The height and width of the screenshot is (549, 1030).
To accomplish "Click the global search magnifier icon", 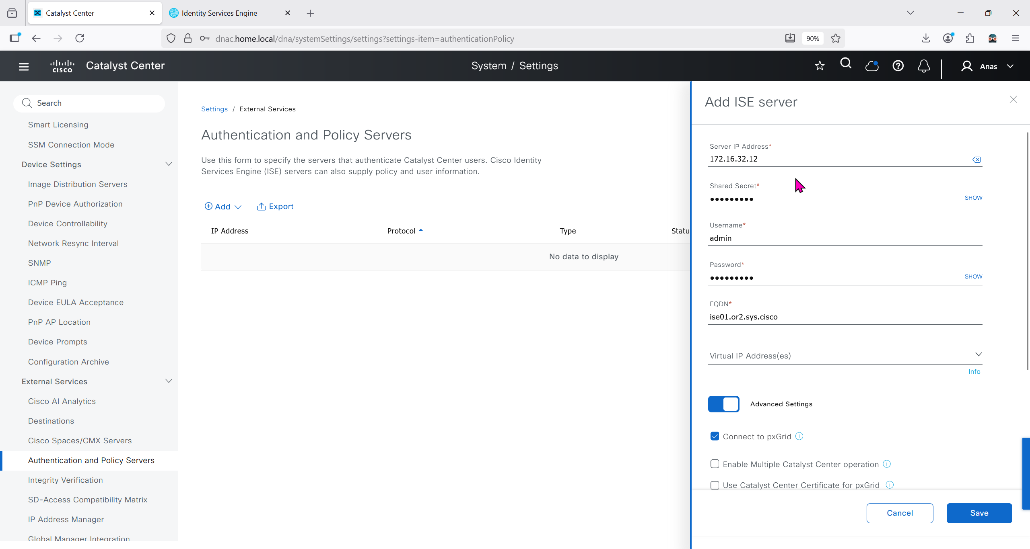I will point(846,64).
